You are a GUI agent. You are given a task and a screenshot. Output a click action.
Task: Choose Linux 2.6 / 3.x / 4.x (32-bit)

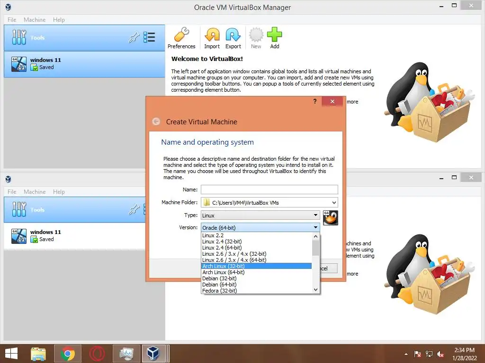click(x=256, y=254)
